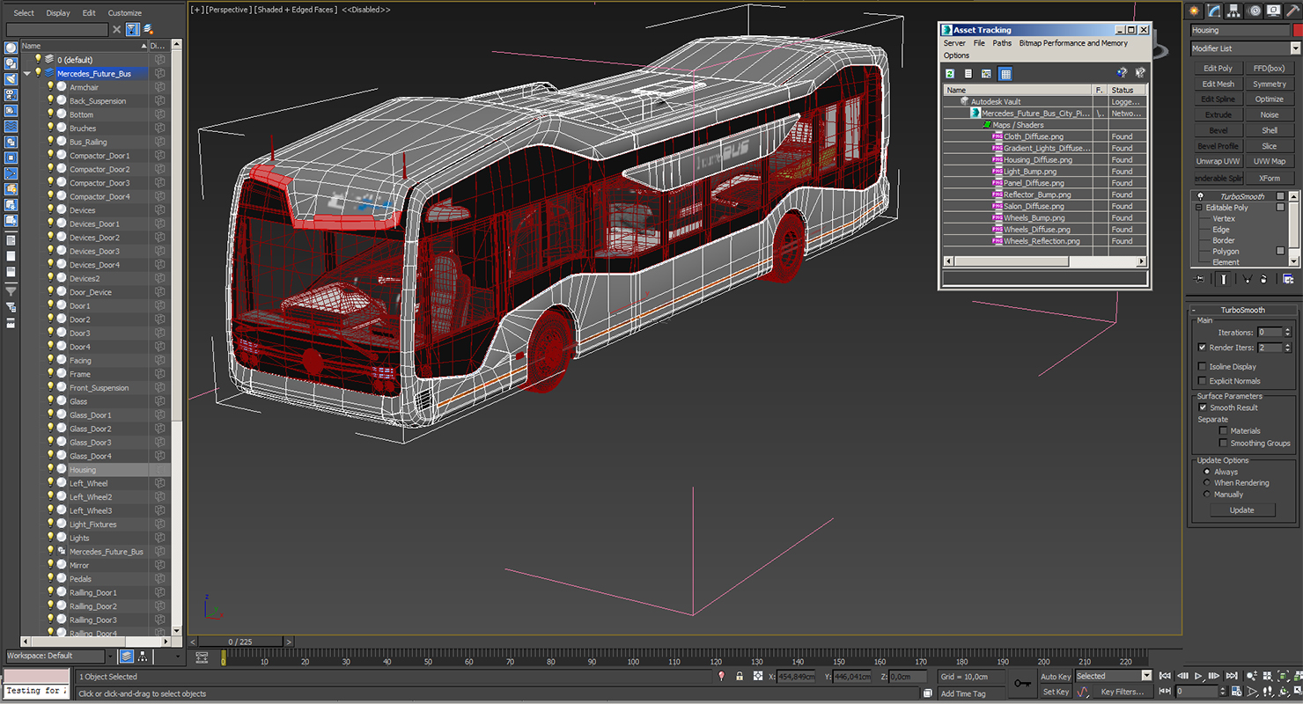The image size is (1303, 704).
Task: Open the Select menu in scene explorer
Action: [24, 13]
